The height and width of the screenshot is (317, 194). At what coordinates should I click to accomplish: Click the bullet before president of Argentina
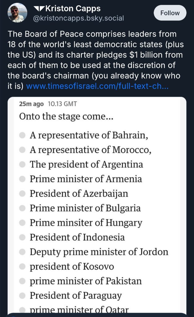pos(22,164)
